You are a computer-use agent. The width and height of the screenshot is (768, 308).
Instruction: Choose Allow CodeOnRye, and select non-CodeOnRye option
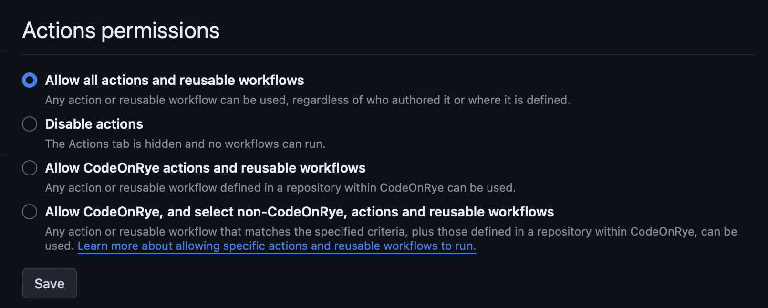pos(29,212)
